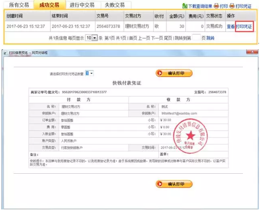Open the print voucher quantity dropdown
The height and width of the screenshot is (211, 261).
click(x=89, y=73)
